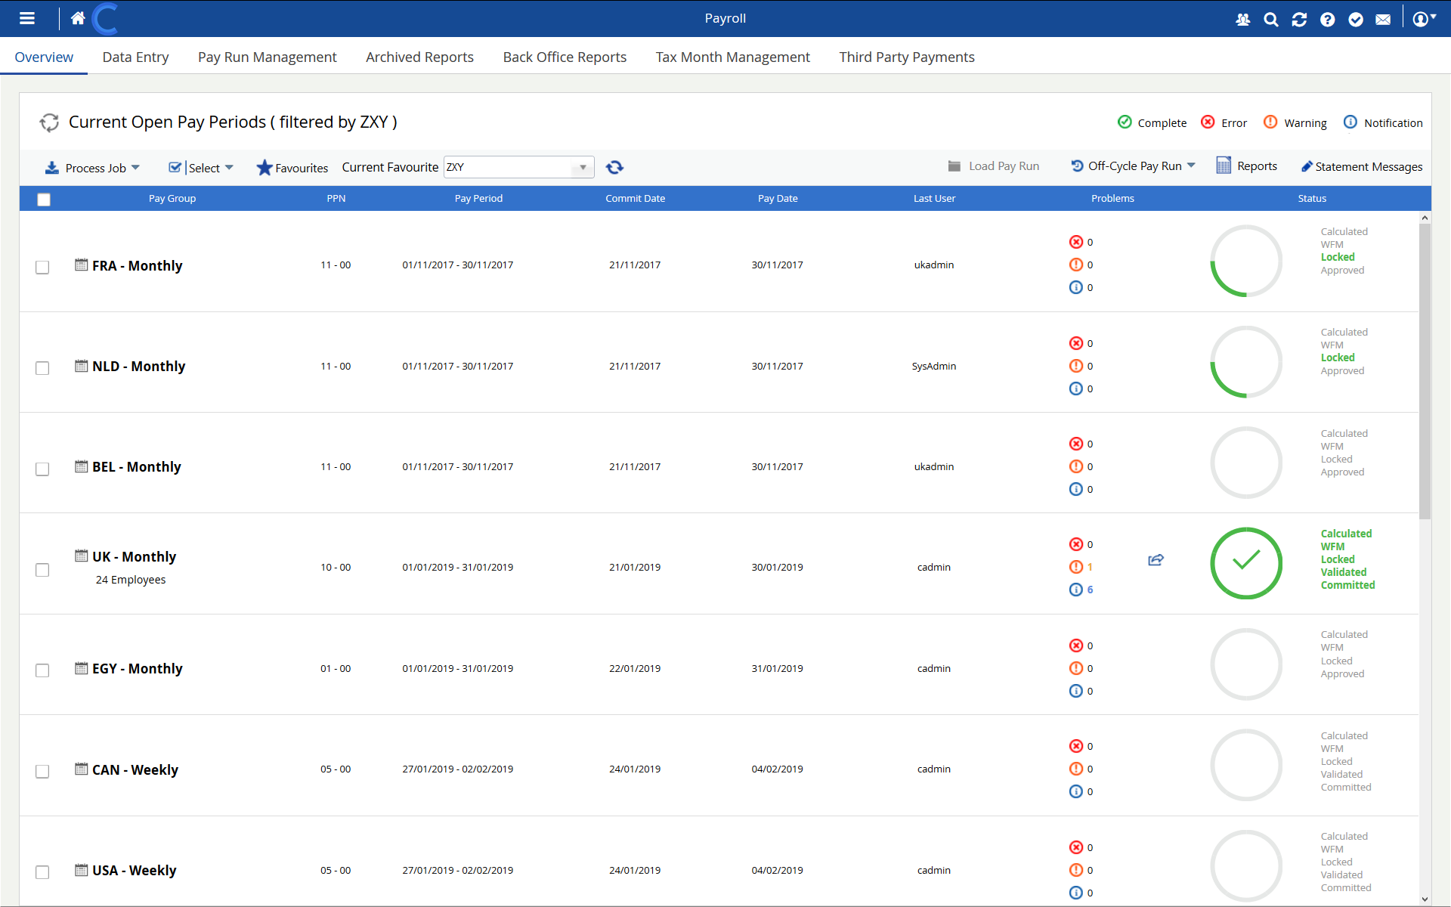Click the home icon
This screenshot has width=1451, height=907.
coord(78,18)
